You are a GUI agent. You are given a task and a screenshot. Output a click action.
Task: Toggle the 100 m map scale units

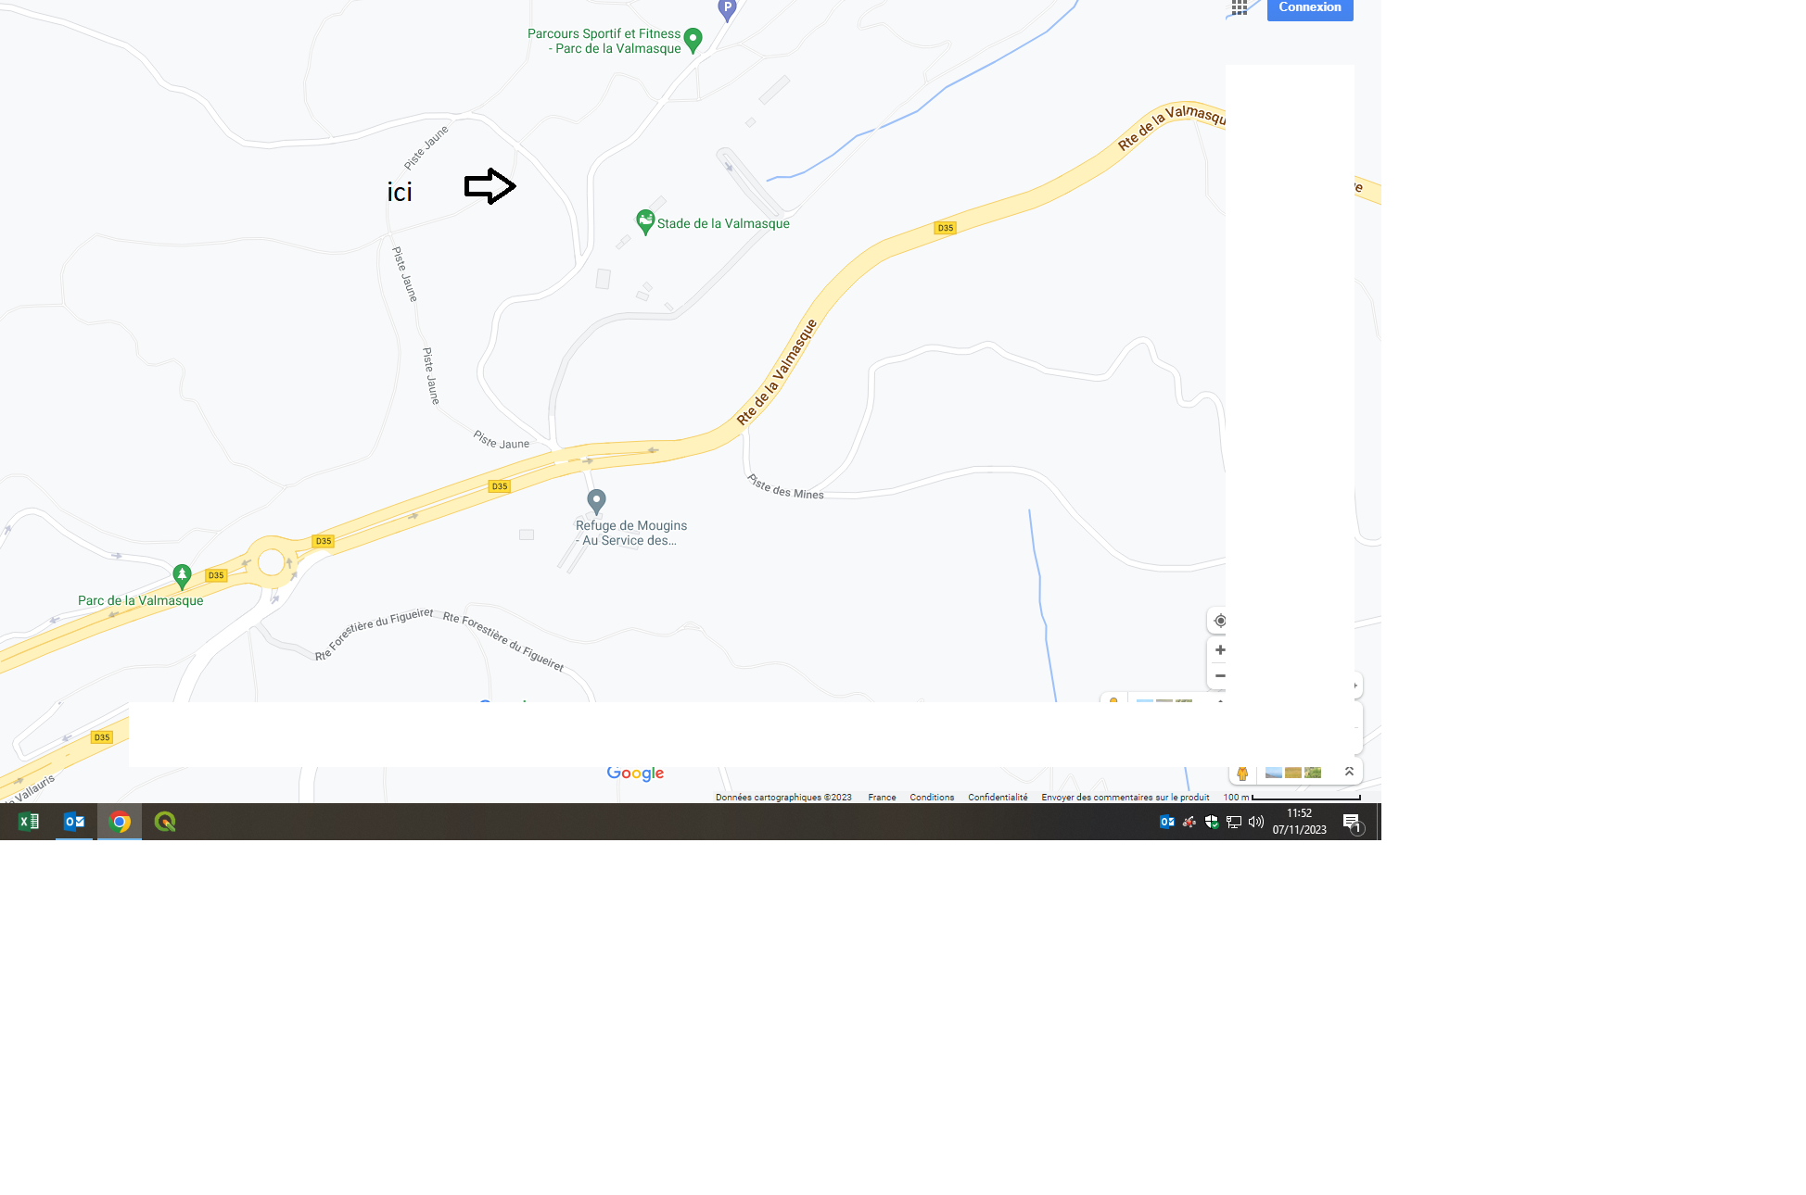[1291, 798]
